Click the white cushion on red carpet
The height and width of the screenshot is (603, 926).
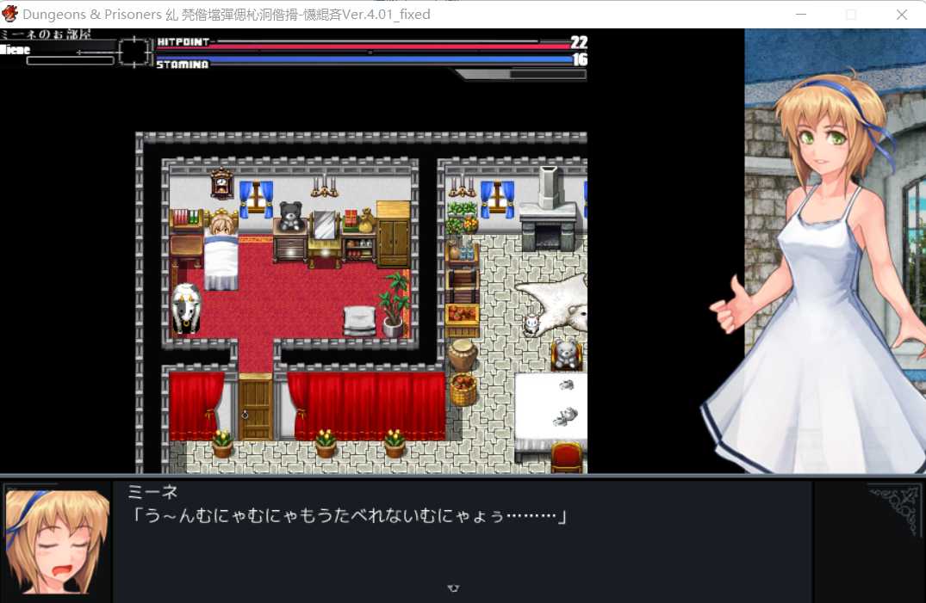(359, 320)
